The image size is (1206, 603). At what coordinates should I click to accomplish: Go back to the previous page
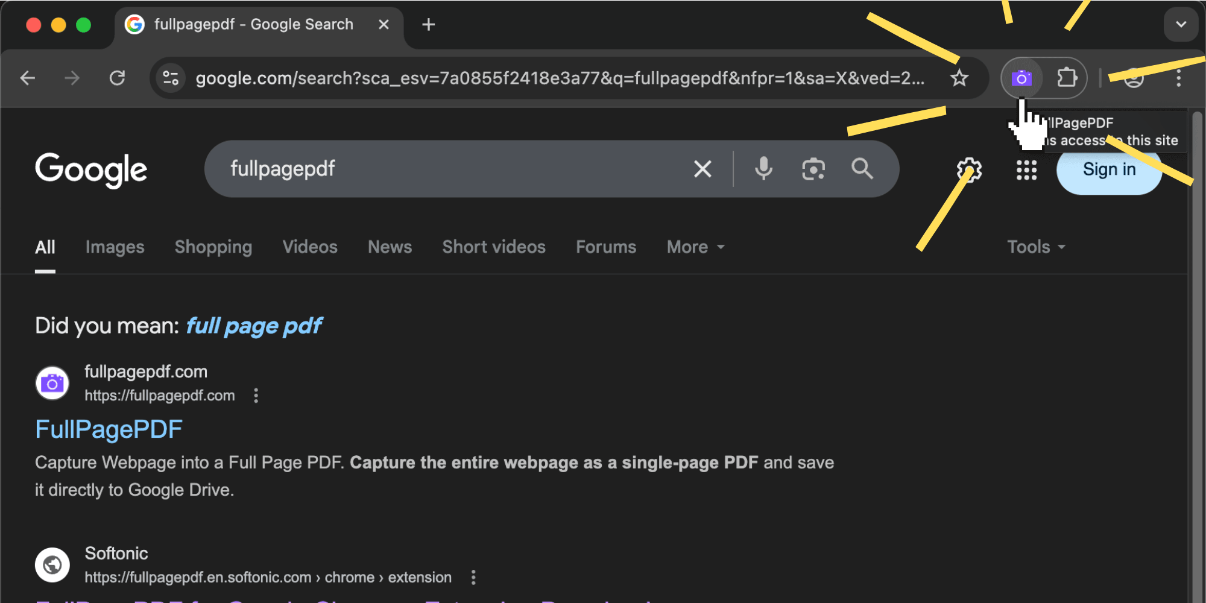click(x=28, y=78)
